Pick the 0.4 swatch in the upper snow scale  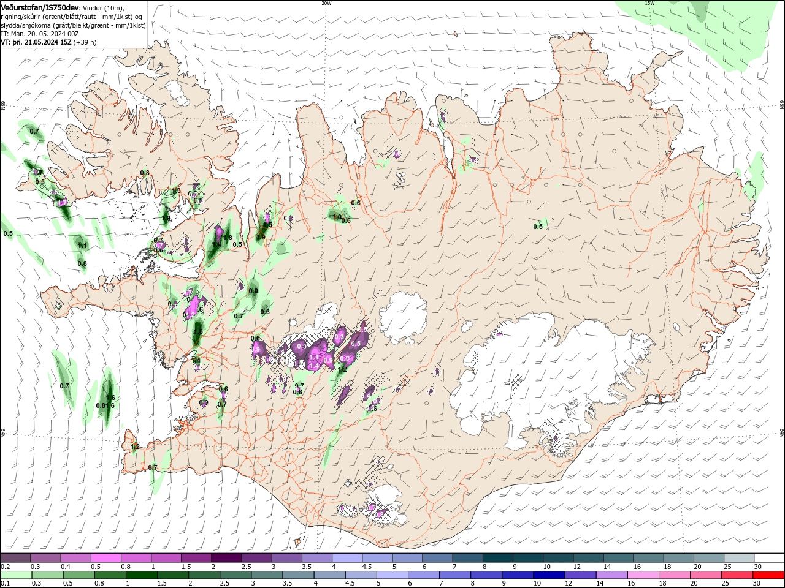[x=75, y=558]
